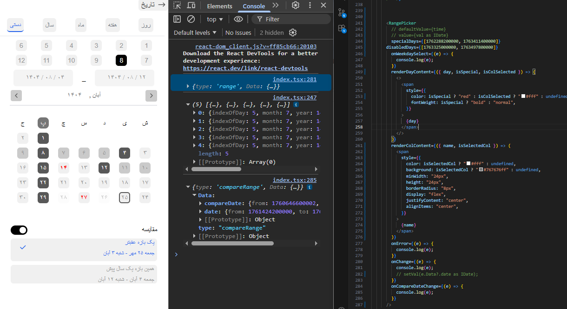567x309 pixels.
Task: Show the console sidebar
Action: click(x=177, y=19)
